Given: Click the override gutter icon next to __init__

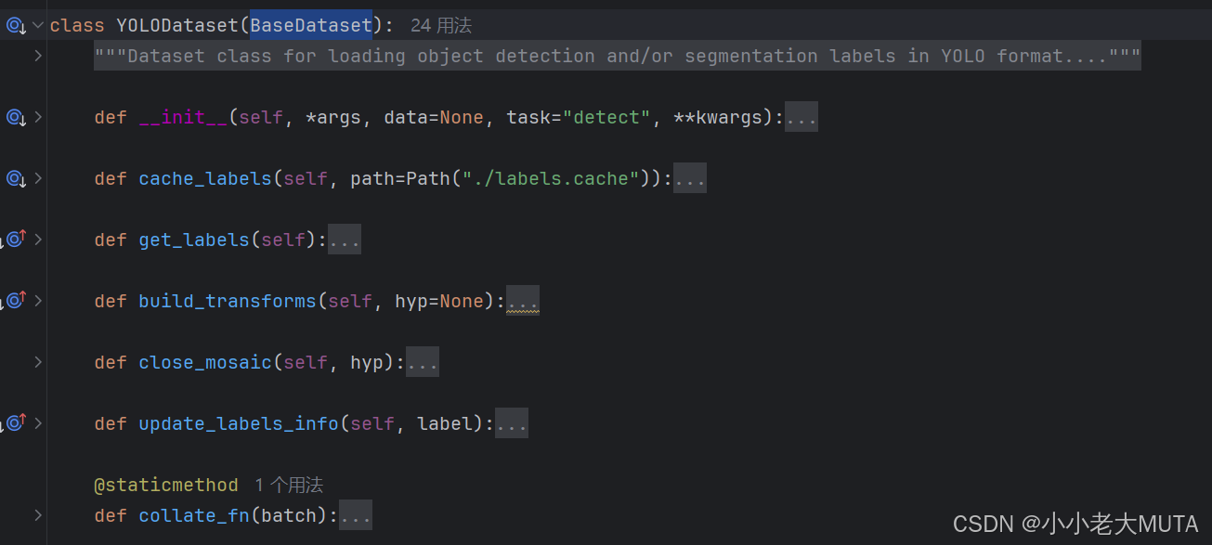Looking at the screenshot, I should click(16, 117).
